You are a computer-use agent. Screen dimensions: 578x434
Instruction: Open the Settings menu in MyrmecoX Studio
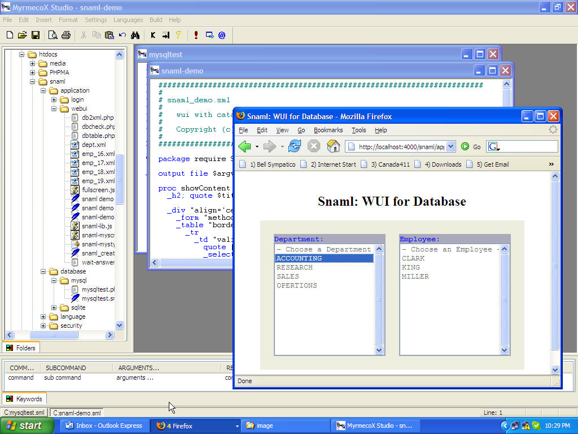click(95, 20)
